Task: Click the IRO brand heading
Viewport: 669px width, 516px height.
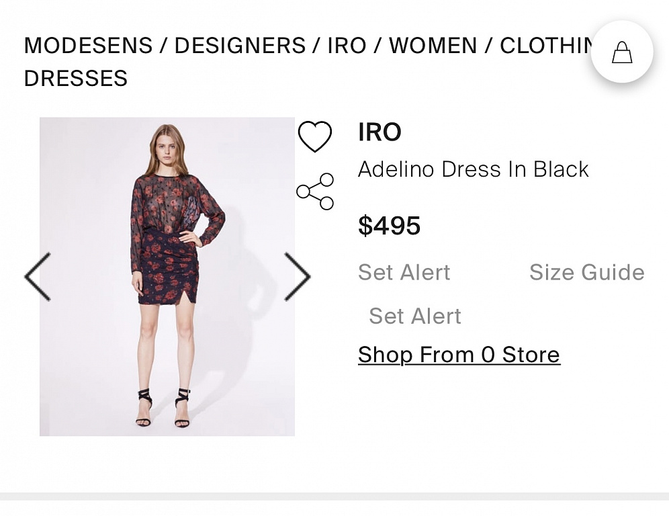Action: tap(380, 132)
